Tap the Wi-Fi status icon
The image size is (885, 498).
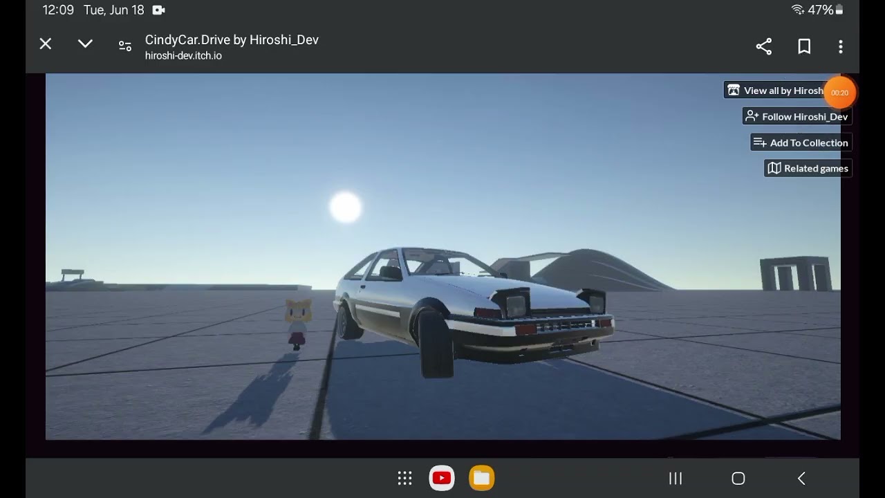(x=798, y=10)
